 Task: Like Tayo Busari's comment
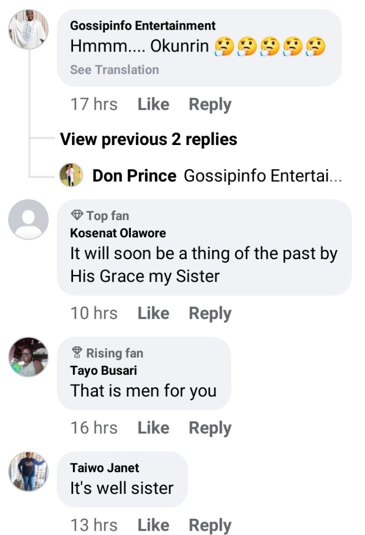pos(153,428)
